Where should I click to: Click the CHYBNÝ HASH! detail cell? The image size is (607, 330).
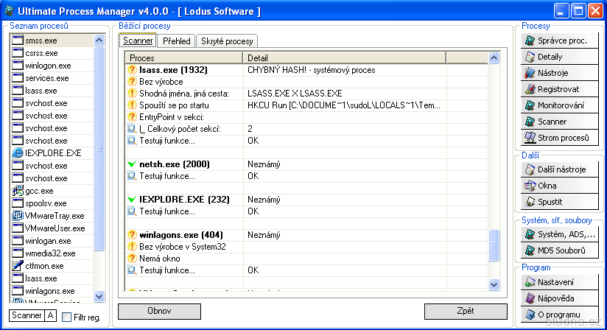pyautogui.click(x=345, y=70)
